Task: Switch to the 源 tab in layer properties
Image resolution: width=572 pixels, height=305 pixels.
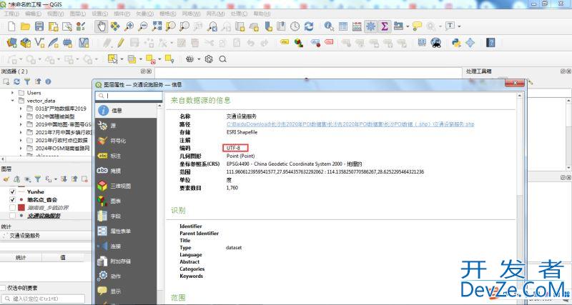Action: [127, 126]
